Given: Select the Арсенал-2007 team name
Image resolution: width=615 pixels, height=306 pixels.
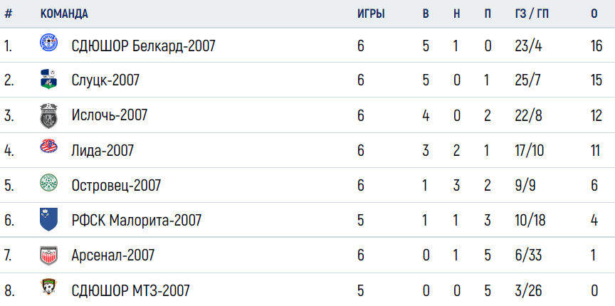Looking at the screenshot, I should (113, 255).
